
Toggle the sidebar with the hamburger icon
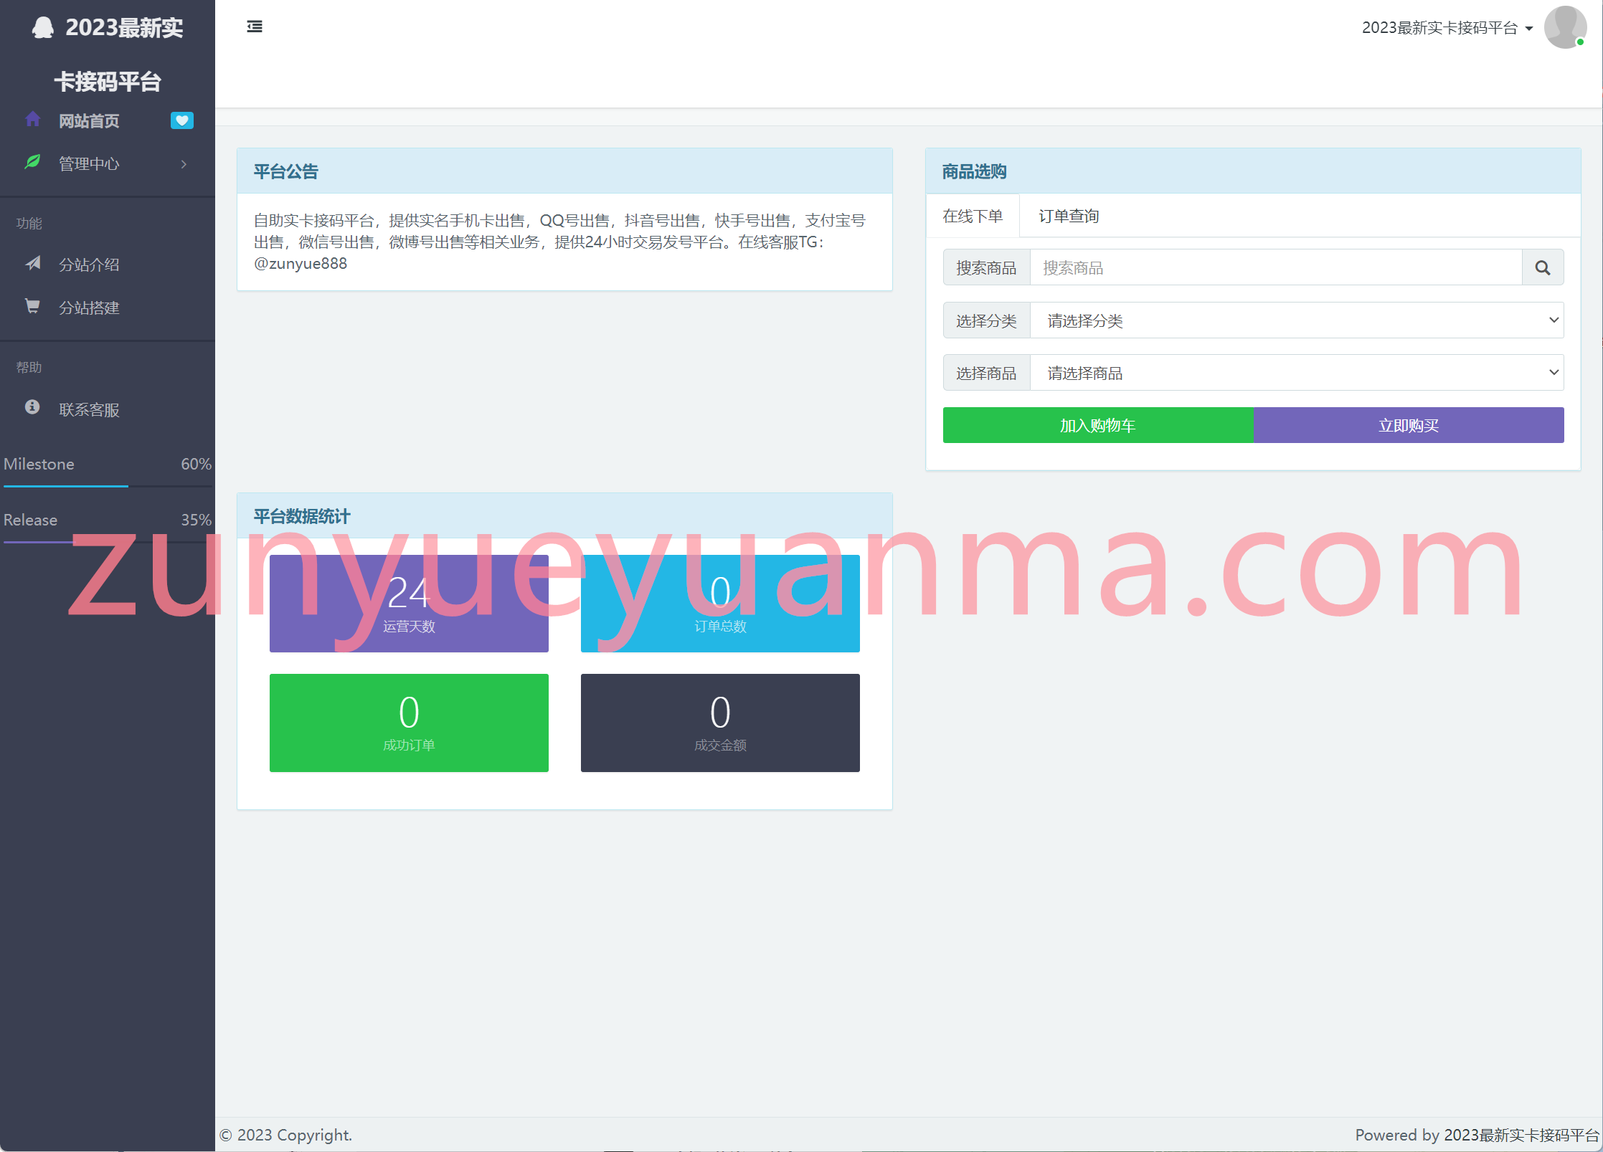(255, 27)
